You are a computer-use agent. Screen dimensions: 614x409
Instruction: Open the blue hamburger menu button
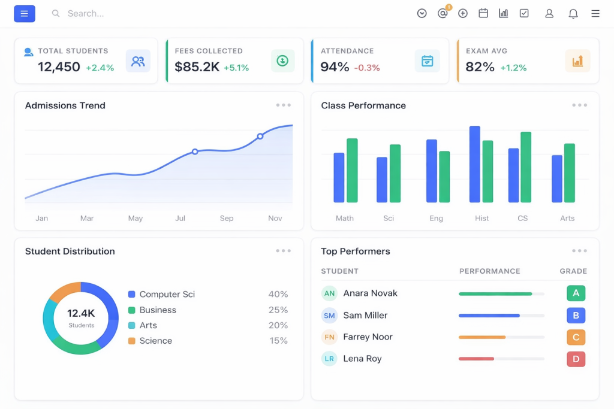(24, 14)
